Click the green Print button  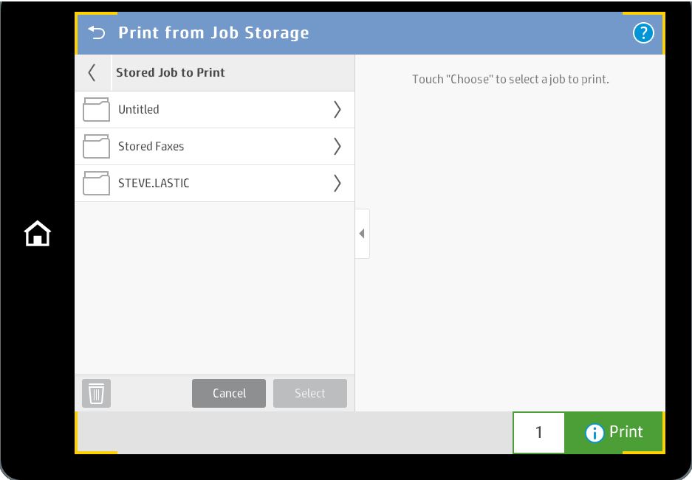pyautogui.click(x=614, y=432)
